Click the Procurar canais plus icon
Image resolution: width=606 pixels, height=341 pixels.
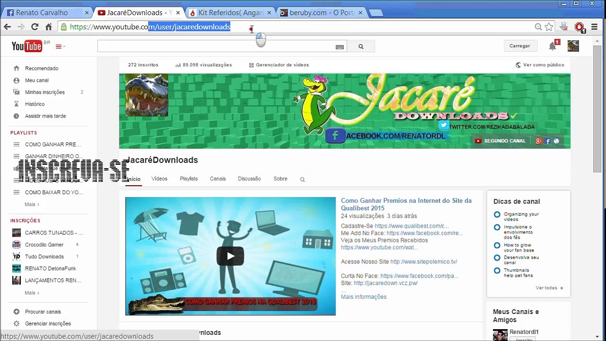point(17,312)
